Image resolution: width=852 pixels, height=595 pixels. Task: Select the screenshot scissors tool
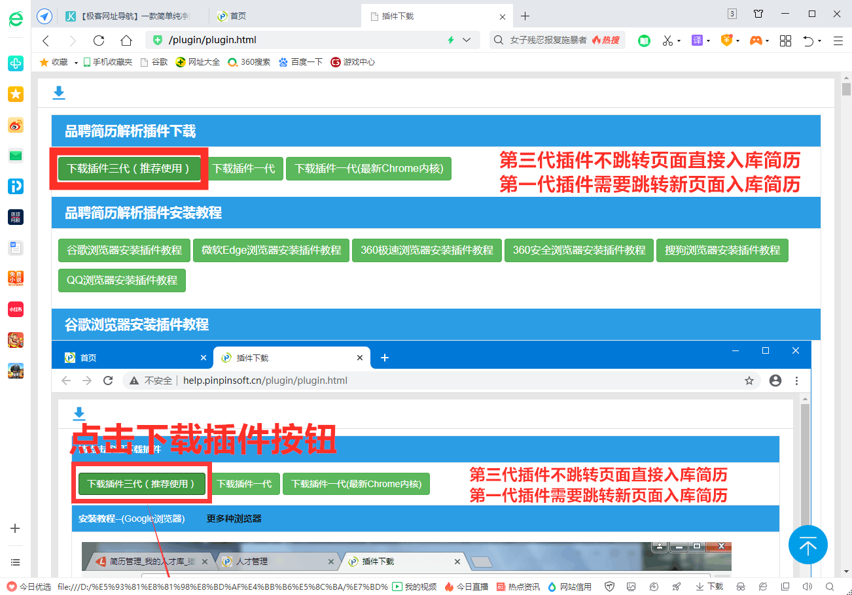tap(668, 40)
